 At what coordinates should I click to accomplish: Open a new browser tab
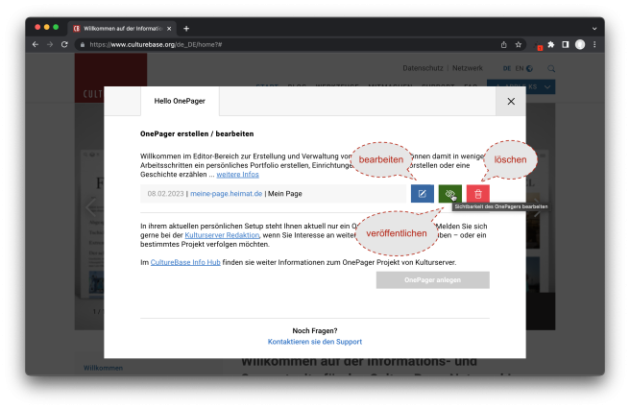186,28
